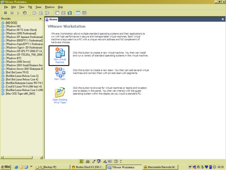226x170 pixels.
Task: Click the Favorites horizontal scrollbar thumb
Action: tap(18, 158)
